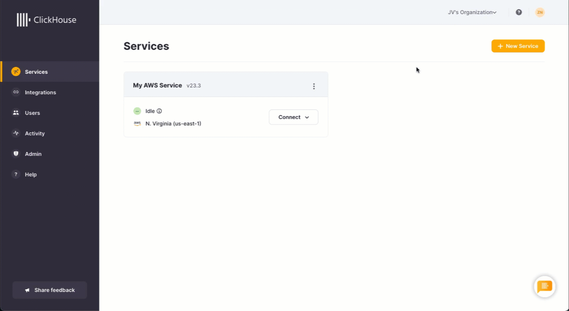Click the Users people icon

(x=16, y=113)
